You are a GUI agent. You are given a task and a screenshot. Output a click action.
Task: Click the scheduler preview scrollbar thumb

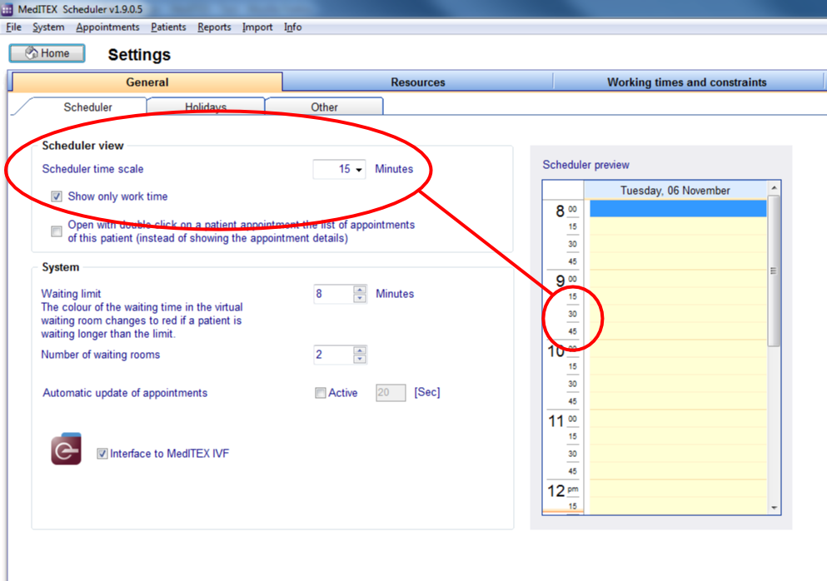(774, 271)
